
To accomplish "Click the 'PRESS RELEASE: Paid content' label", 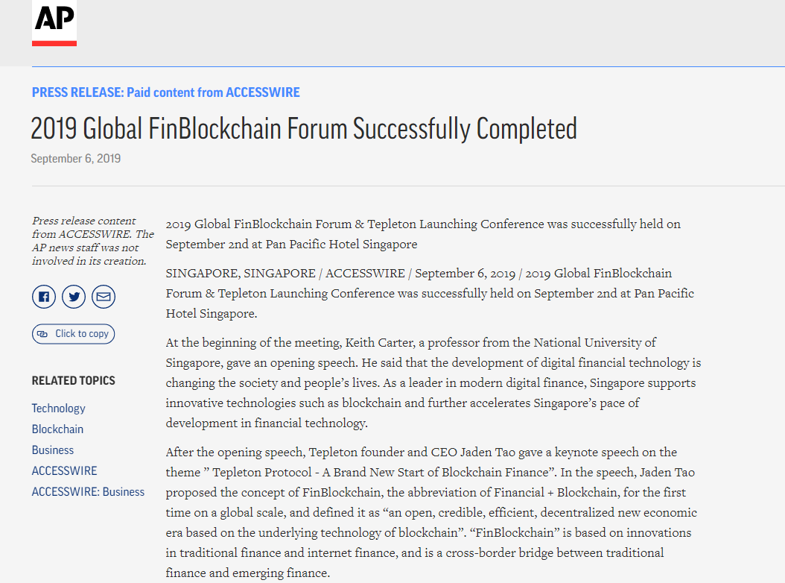I will click(165, 92).
